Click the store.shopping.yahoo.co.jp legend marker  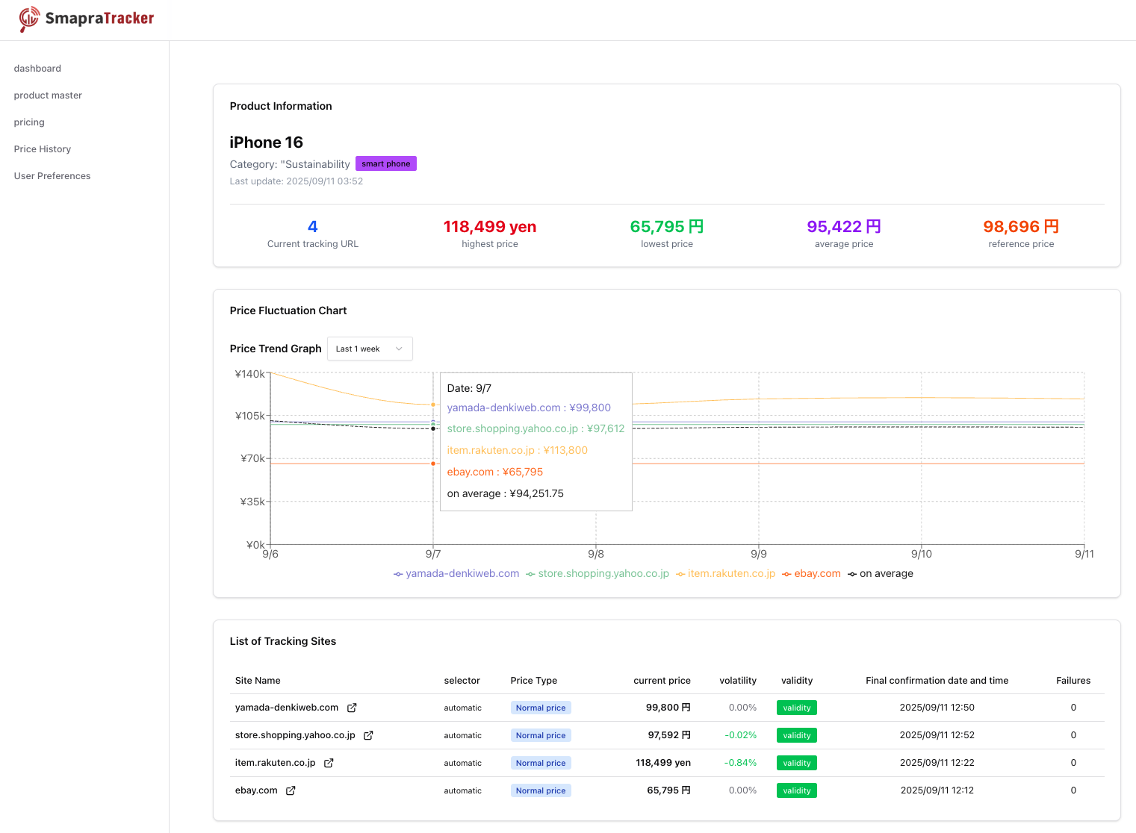530,573
